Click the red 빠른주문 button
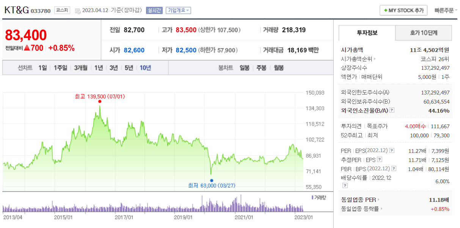 (x=444, y=10)
